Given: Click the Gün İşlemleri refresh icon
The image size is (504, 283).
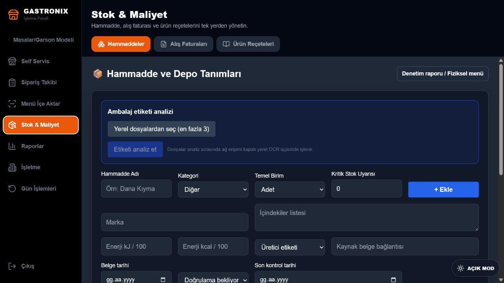Looking at the screenshot, I should tap(12, 189).
